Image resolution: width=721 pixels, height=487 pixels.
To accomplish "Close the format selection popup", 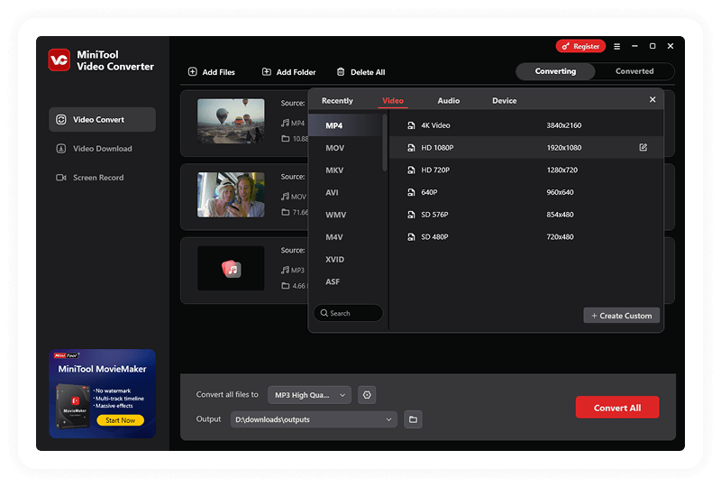I will tap(653, 100).
